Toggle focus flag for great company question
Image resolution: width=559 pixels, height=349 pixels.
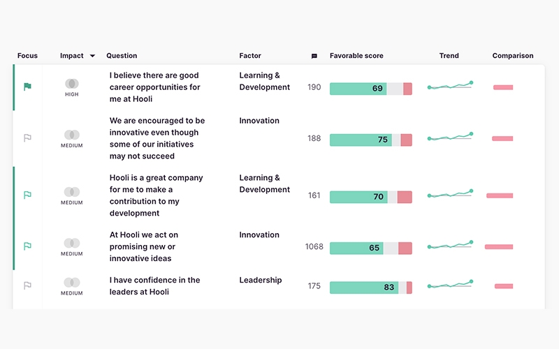click(27, 195)
